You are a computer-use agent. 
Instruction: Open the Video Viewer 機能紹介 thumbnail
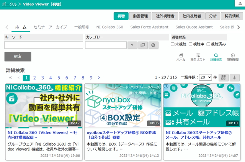pos(44,105)
